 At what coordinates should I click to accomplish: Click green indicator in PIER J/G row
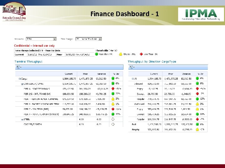tap(113, 94)
